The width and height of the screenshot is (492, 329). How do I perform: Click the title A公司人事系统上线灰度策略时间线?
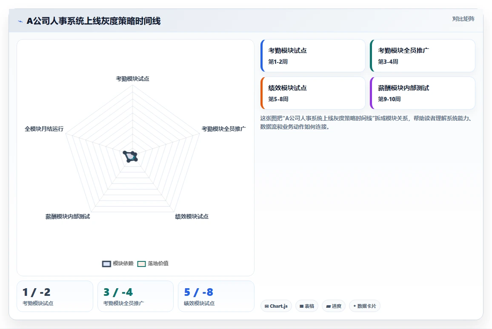[x=94, y=21]
